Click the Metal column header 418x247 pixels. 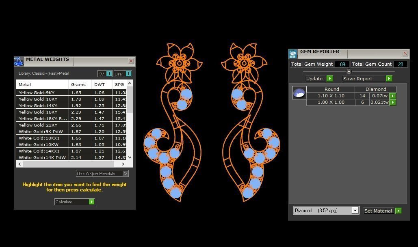[x=42, y=85]
